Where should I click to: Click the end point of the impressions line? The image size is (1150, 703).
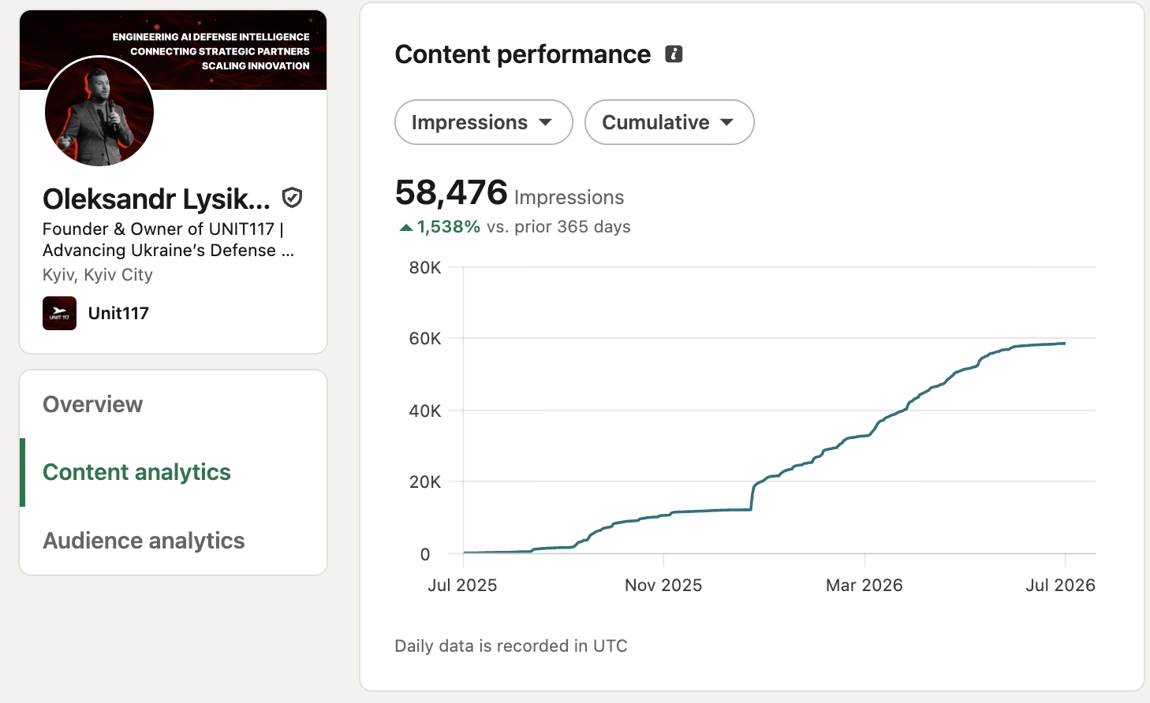[x=1065, y=344]
